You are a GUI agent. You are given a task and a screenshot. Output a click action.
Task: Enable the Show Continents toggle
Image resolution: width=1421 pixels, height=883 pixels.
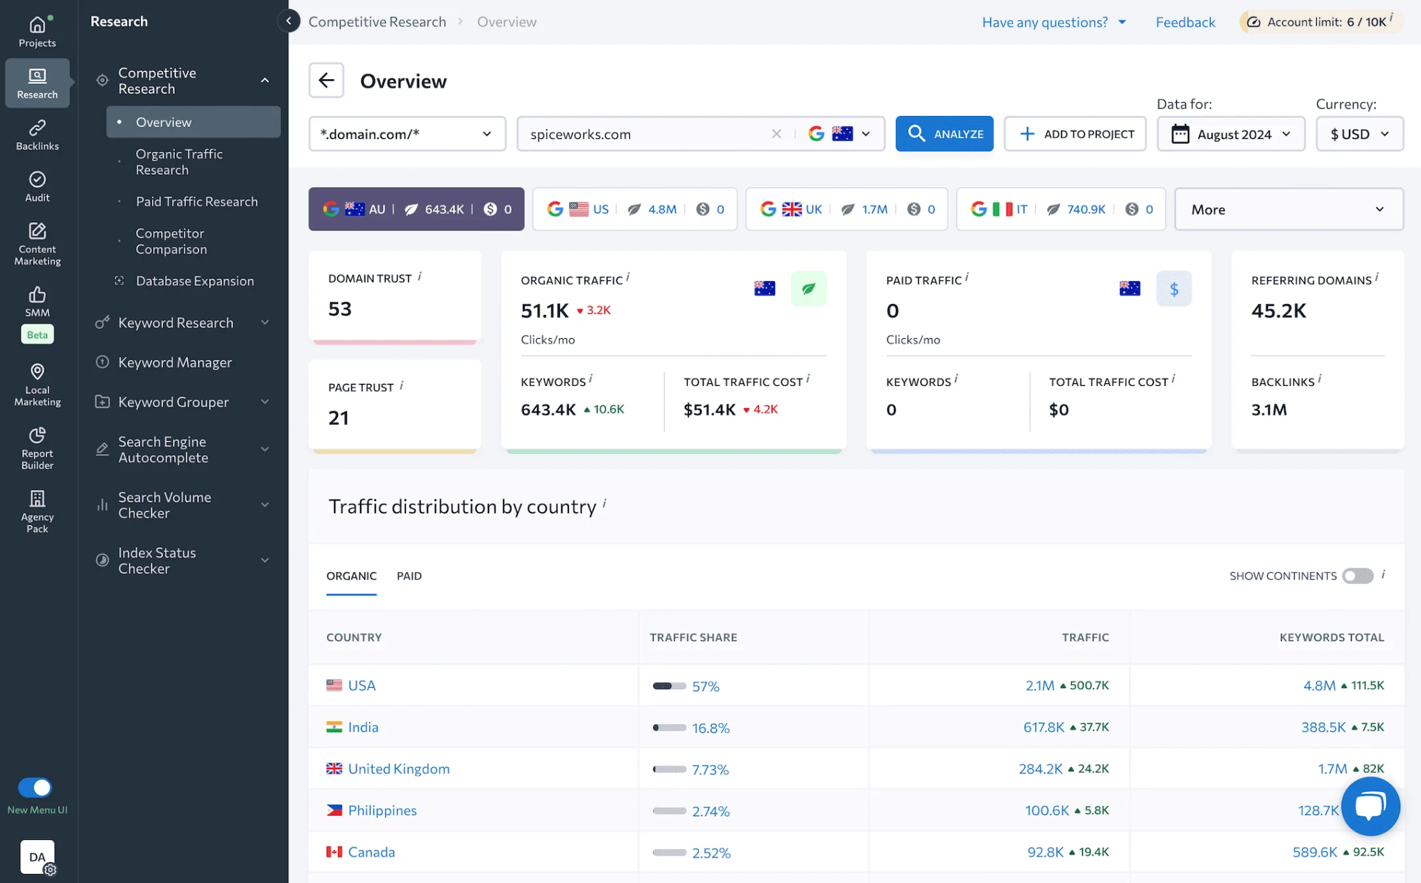coord(1358,575)
